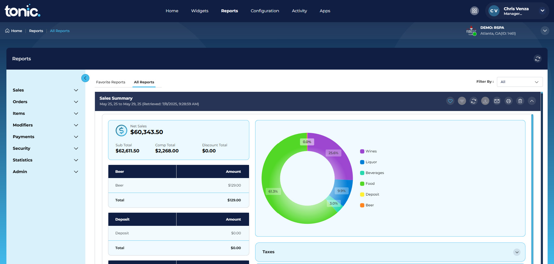The width and height of the screenshot is (554, 264).
Task: Click the report content vertical scrollbar
Action: tap(532, 189)
